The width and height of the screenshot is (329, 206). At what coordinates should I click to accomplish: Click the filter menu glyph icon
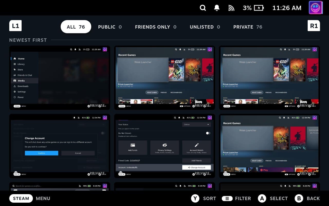click(227, 198)
